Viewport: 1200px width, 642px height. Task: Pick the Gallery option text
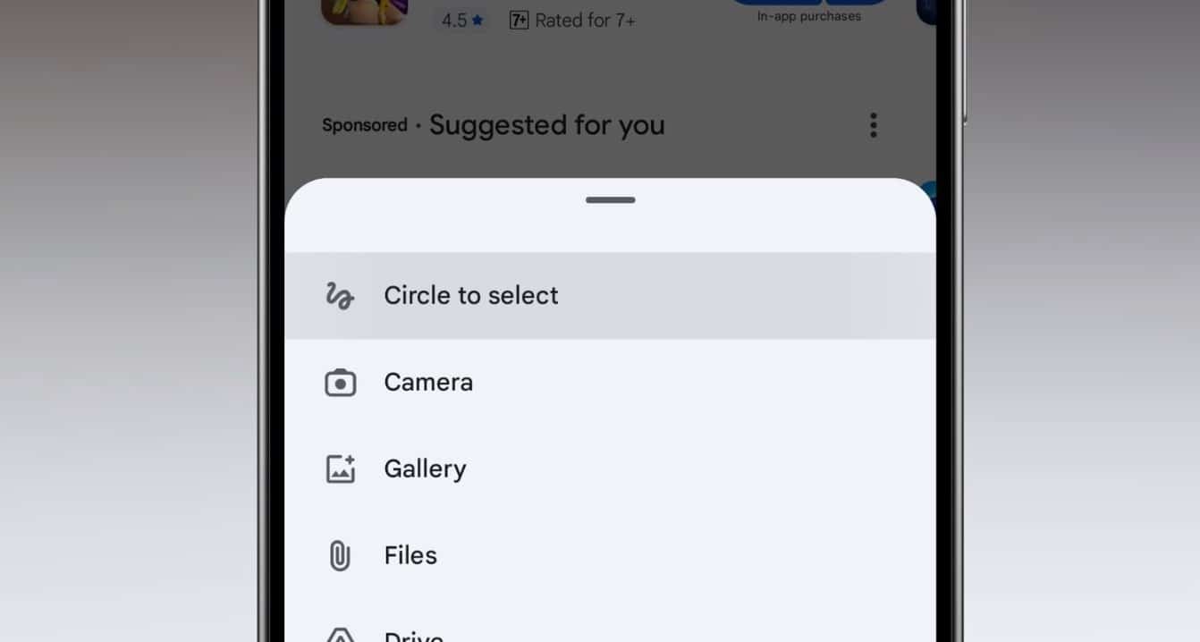point(425,469)
